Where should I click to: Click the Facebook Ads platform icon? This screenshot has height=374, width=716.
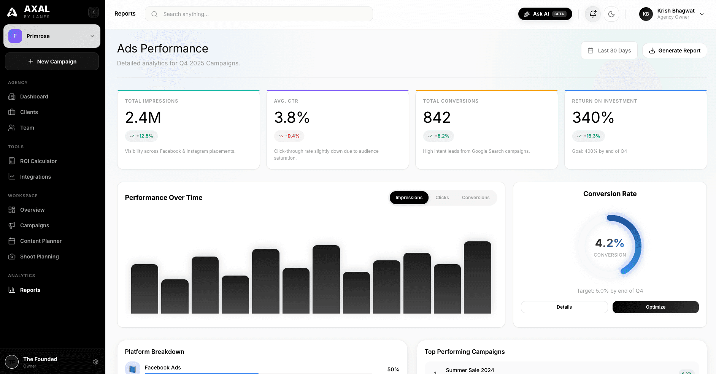tap(133, 368)
